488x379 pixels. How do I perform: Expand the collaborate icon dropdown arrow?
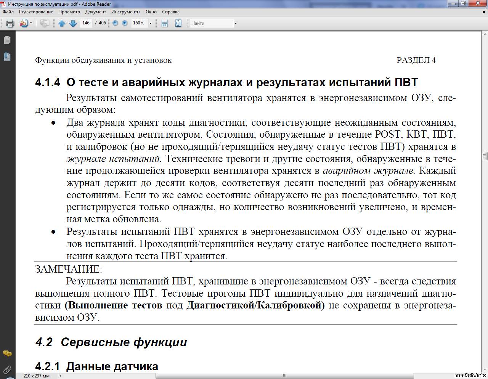click(x=31, y=23)
